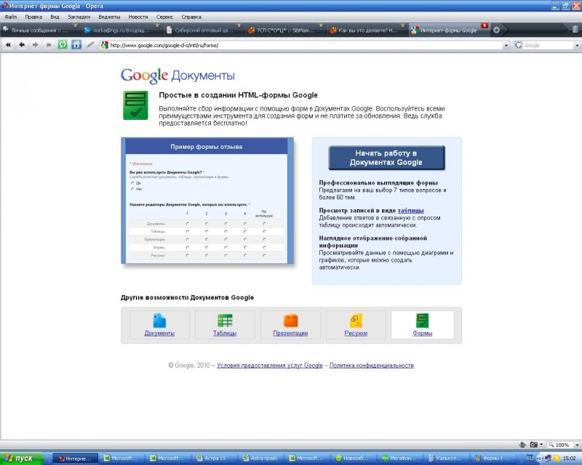Screen dimensions: 582x465
Task: Open the МегаФон taskbar item
Action: pyautogui.click(x=400, y=458)
